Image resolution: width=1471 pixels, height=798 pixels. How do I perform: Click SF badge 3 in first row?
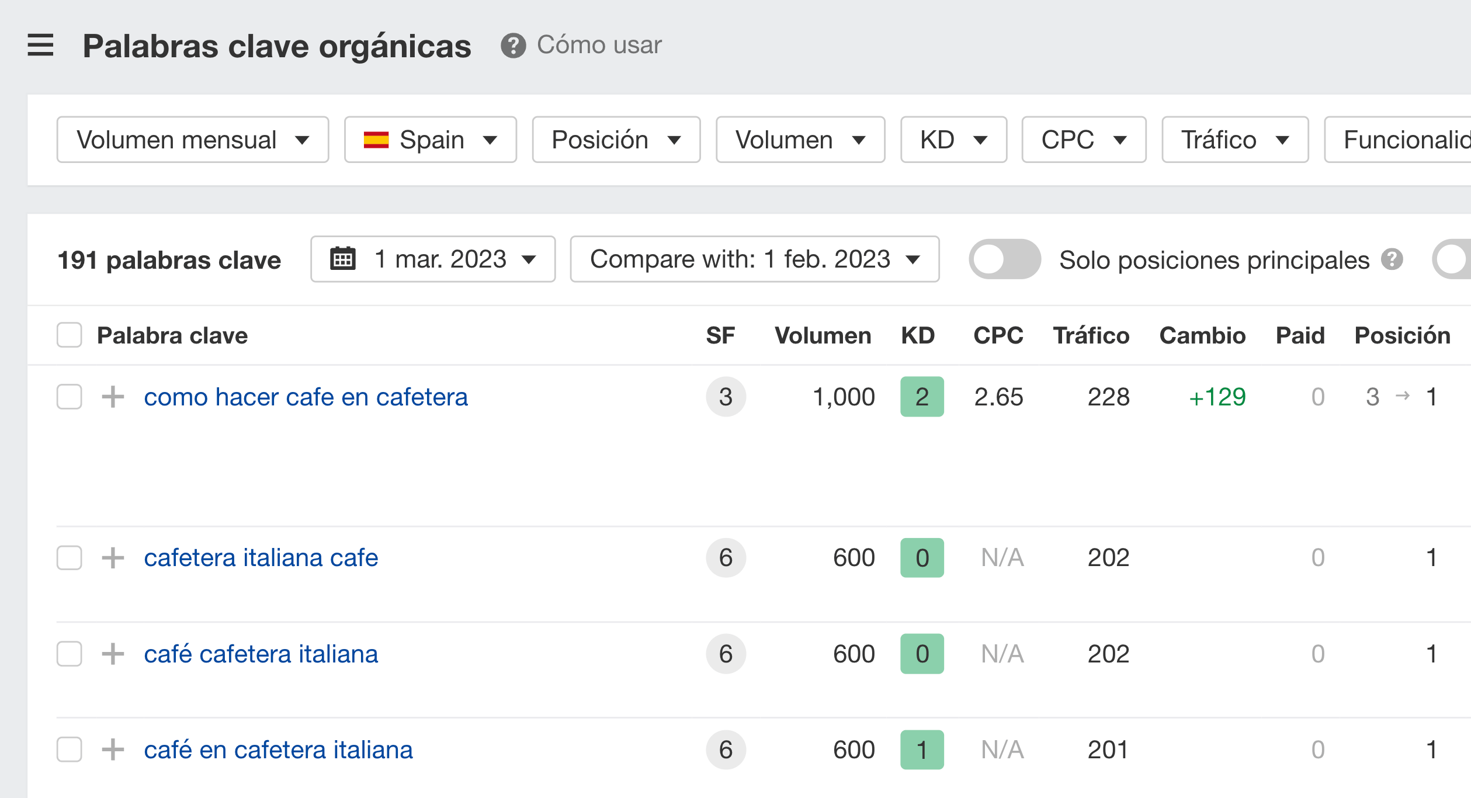726,397
